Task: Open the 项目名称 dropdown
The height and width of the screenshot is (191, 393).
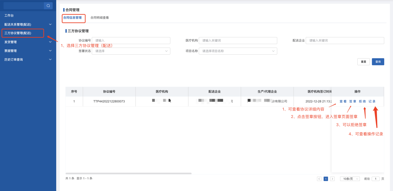Action: point(238,51)
